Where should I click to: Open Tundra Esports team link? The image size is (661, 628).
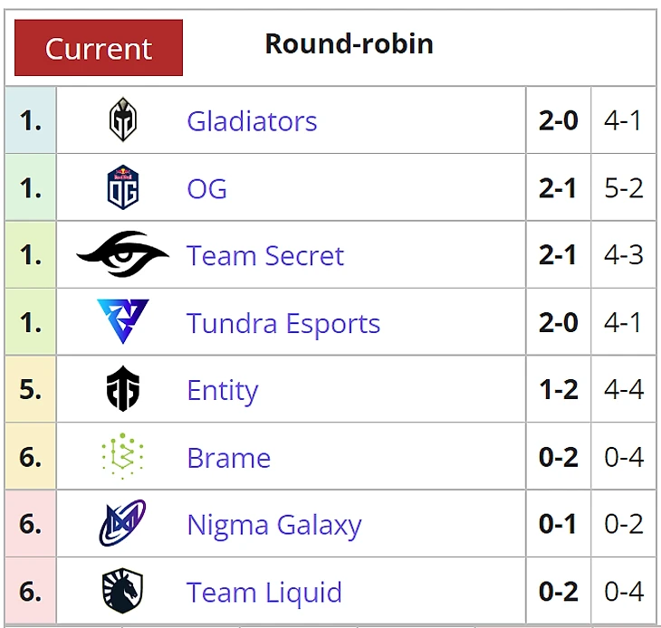(283, 323)
